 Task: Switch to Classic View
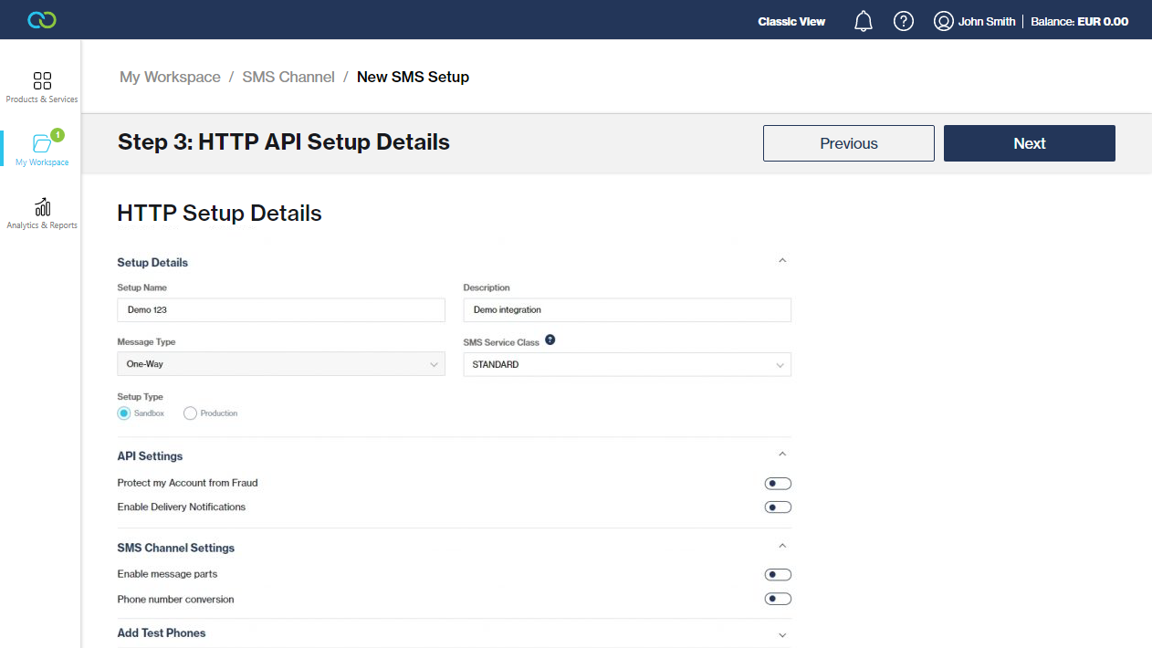point(791,22)
